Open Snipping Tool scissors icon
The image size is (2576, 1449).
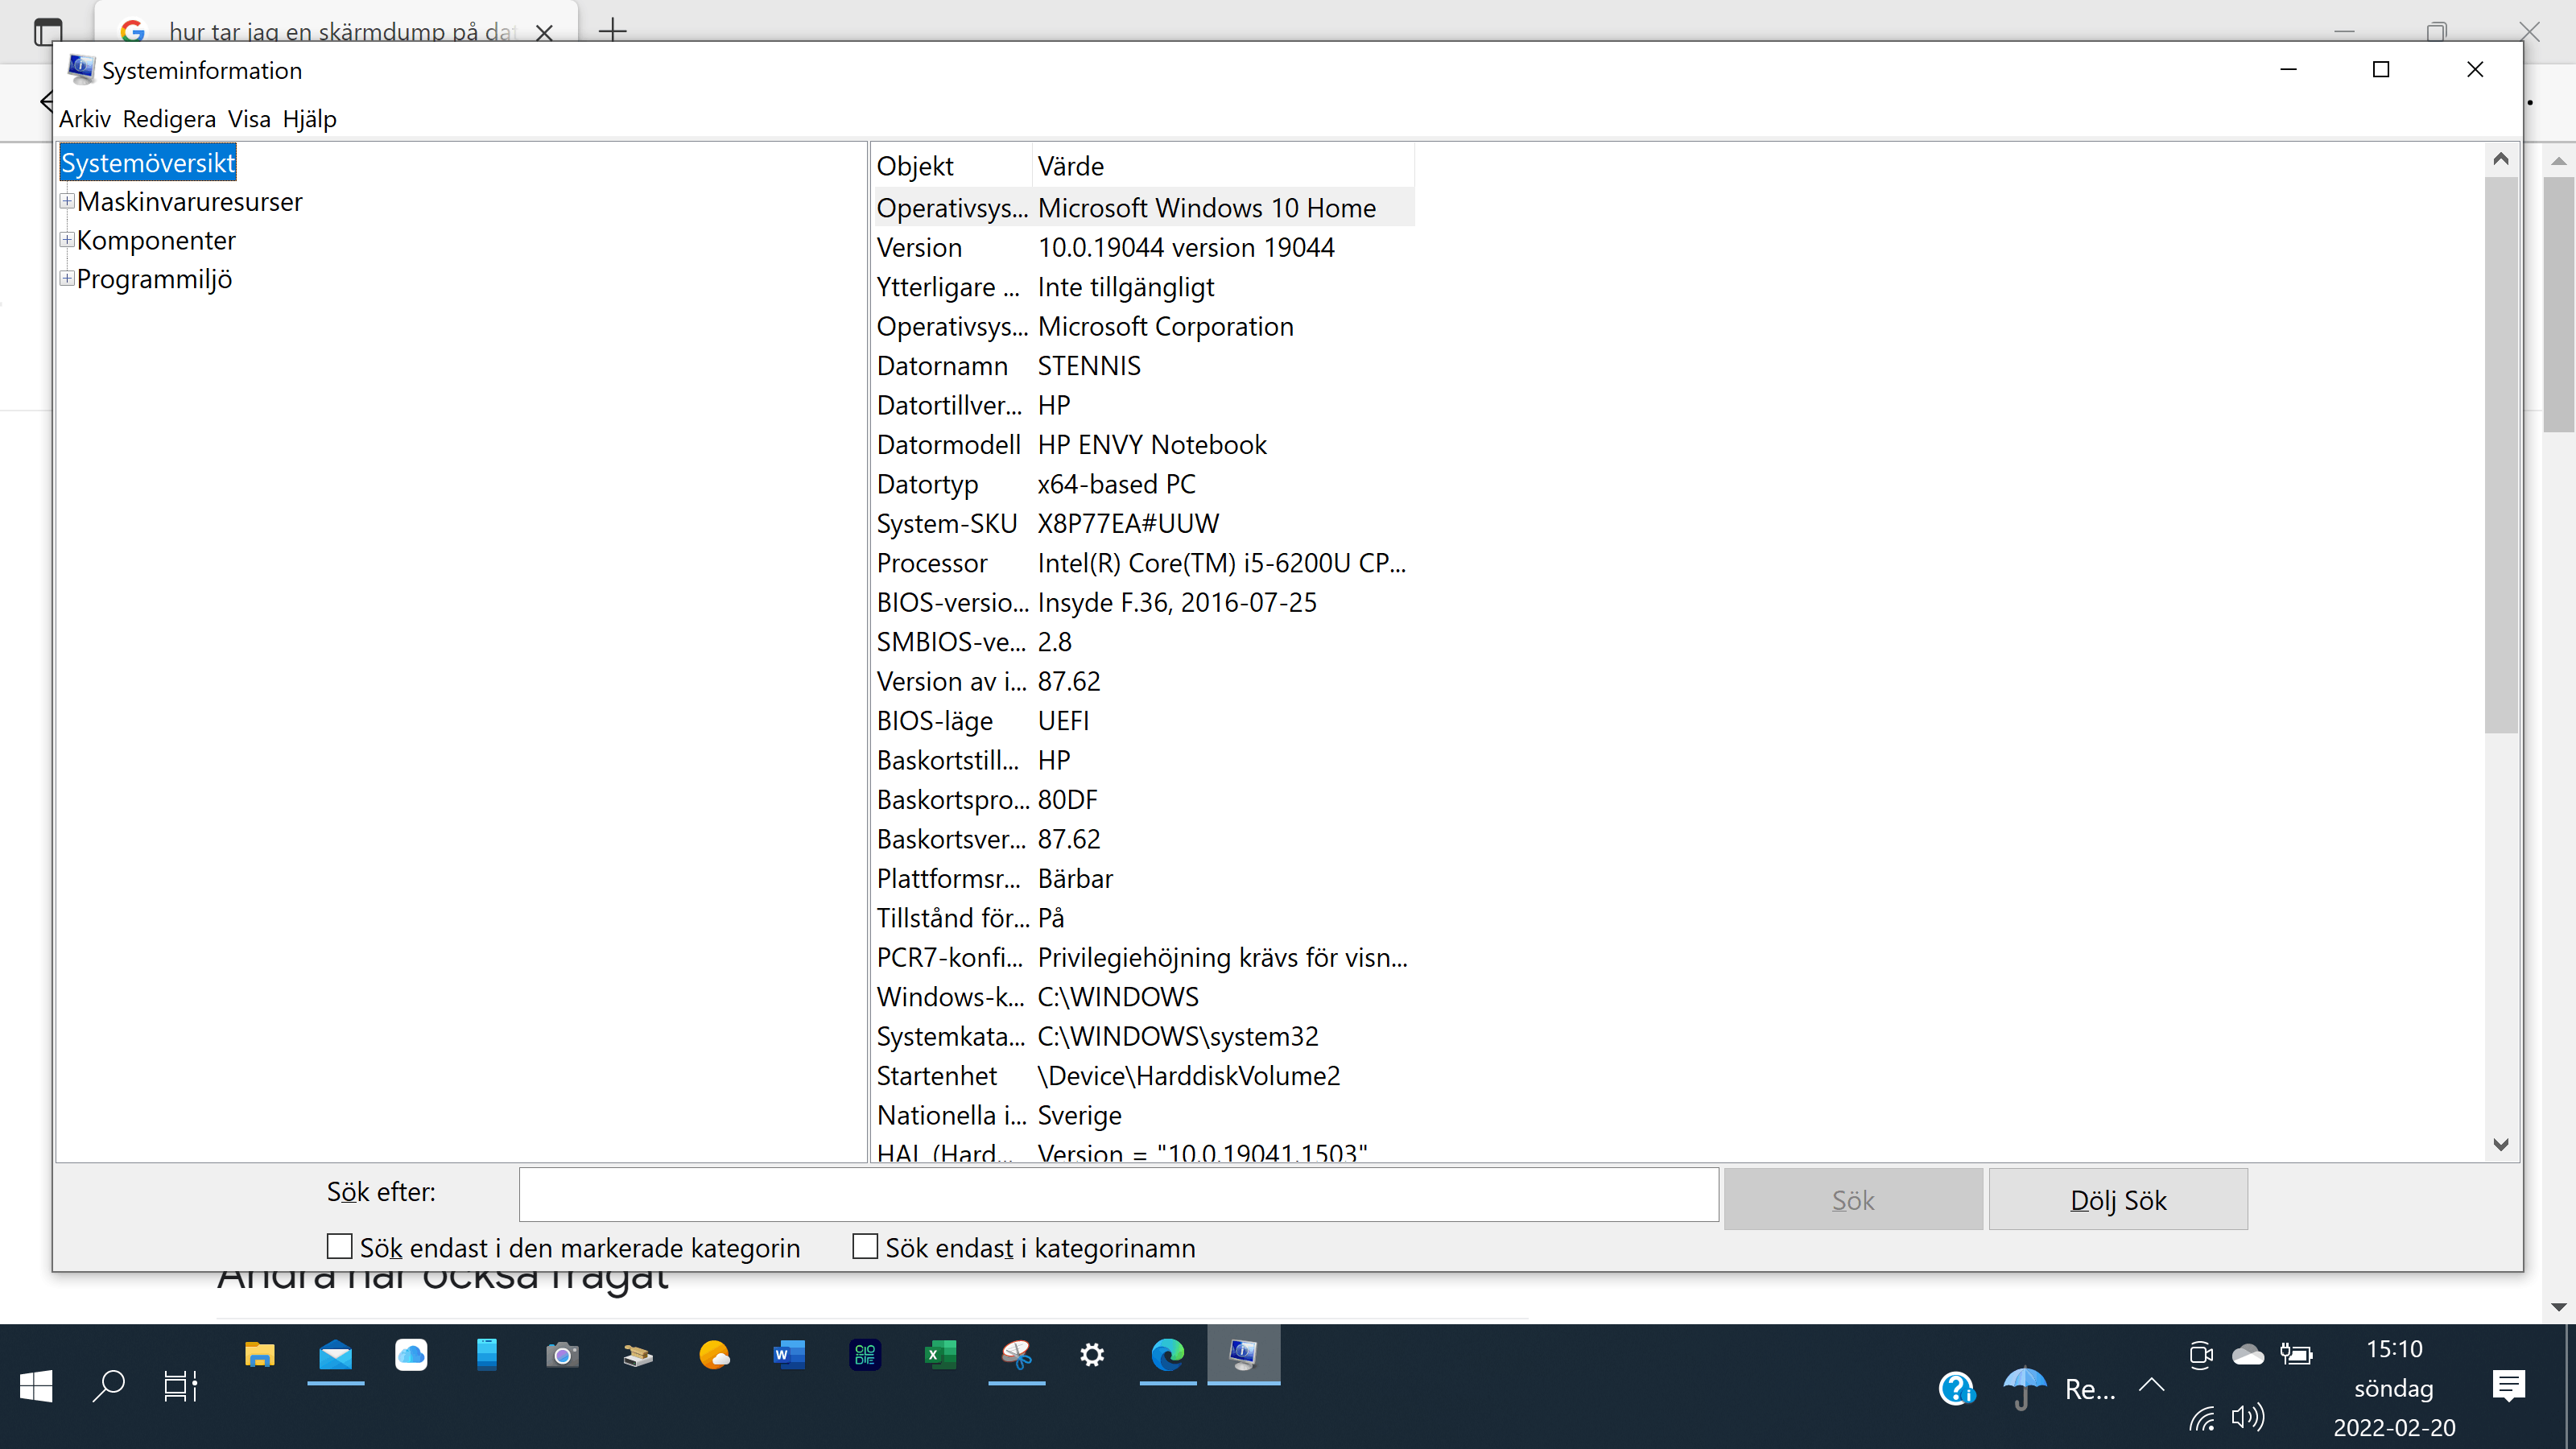(x=1016, y=1356)
